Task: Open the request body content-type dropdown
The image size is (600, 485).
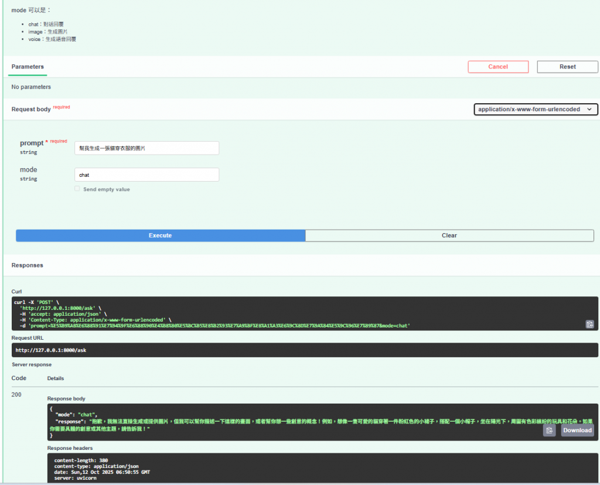Action: pyautogui.click(x=536, y=110)
